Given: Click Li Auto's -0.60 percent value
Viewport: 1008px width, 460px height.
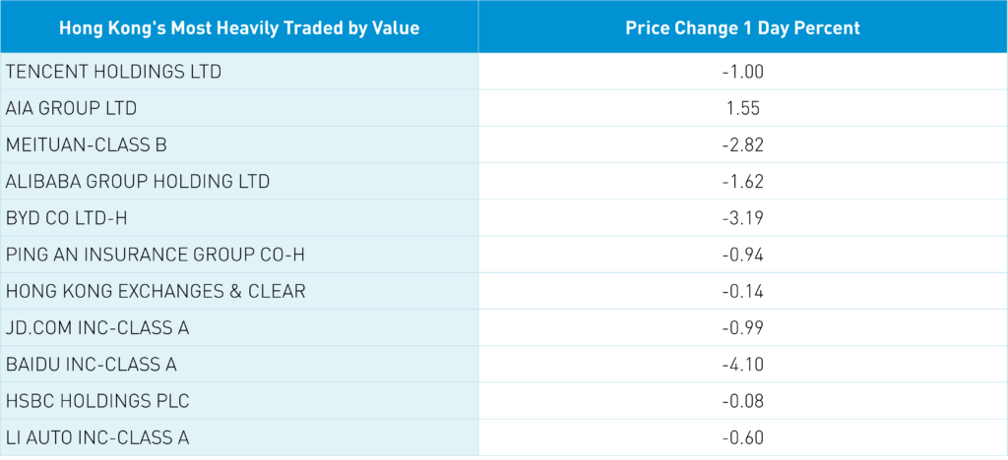Looking at the screenshot, I should coord(742,437).
